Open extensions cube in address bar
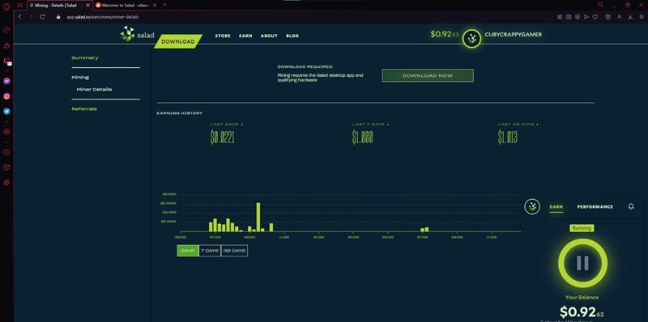 pyautogui.click(x=608, y=17)
